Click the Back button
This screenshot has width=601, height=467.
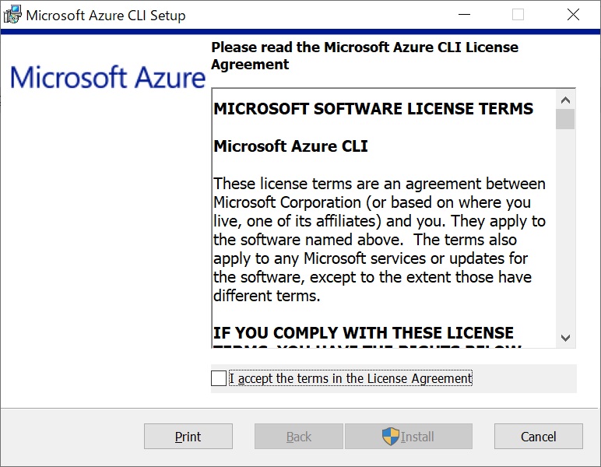299,437
